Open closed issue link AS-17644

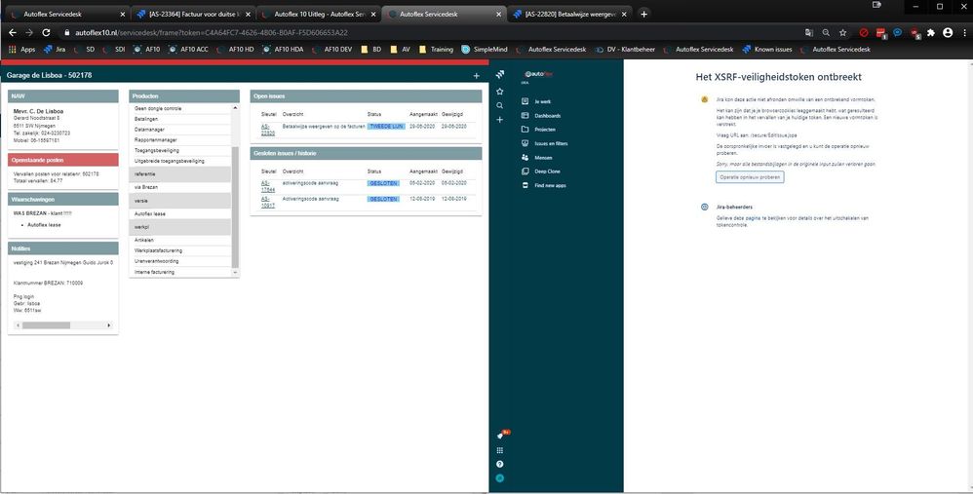click(267, 186)
